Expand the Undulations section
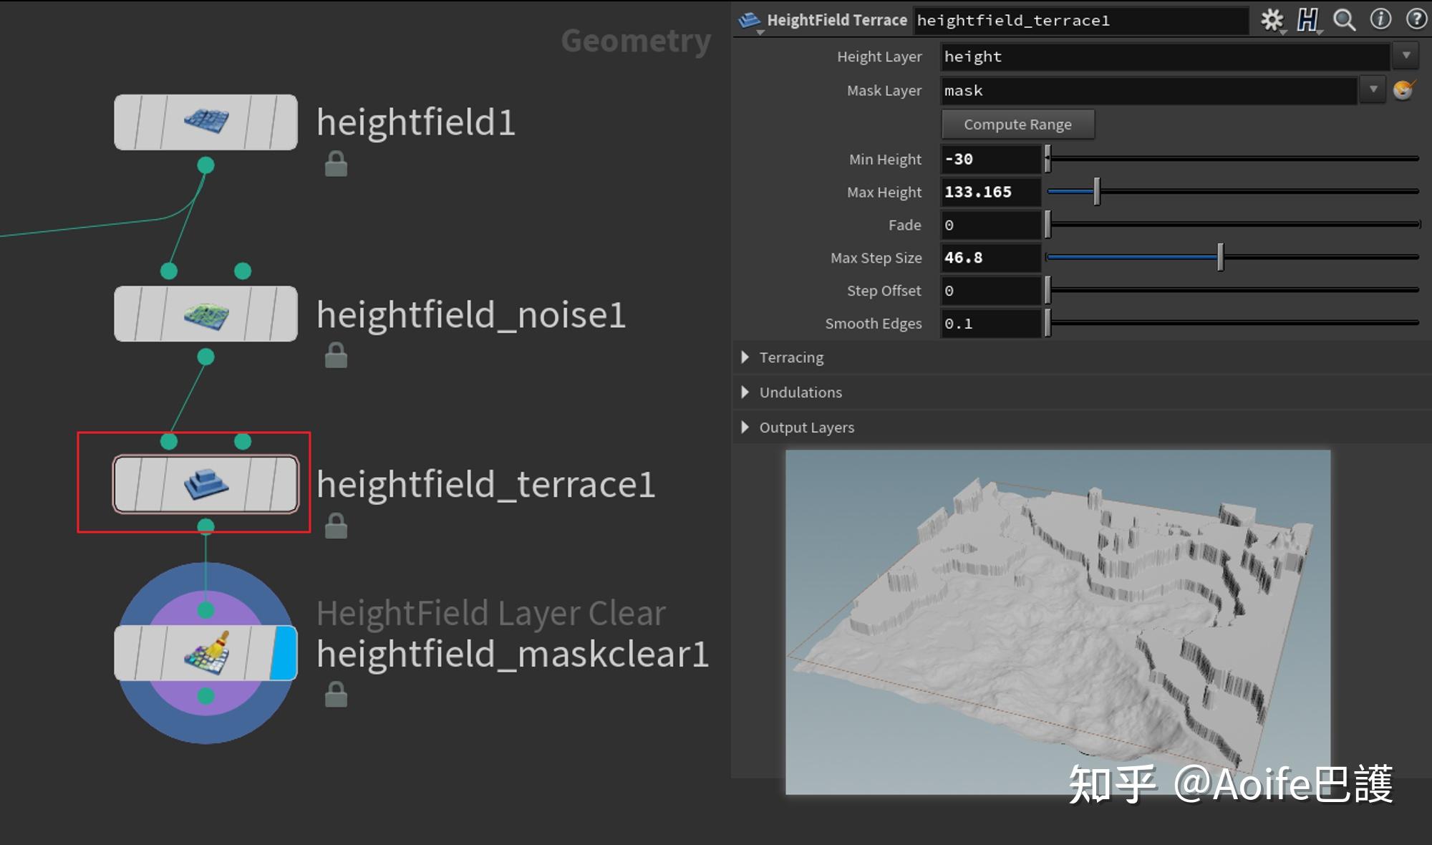1432x845 pixels. click(745, 392)
